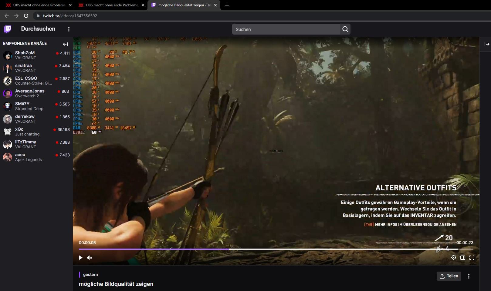This screenshot has height=291, width=491.
Task: Click Stranded Deep game label
Action: coord(29,109)
